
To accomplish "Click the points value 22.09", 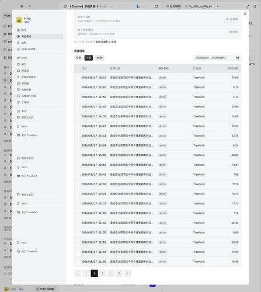I will point(235,78).
